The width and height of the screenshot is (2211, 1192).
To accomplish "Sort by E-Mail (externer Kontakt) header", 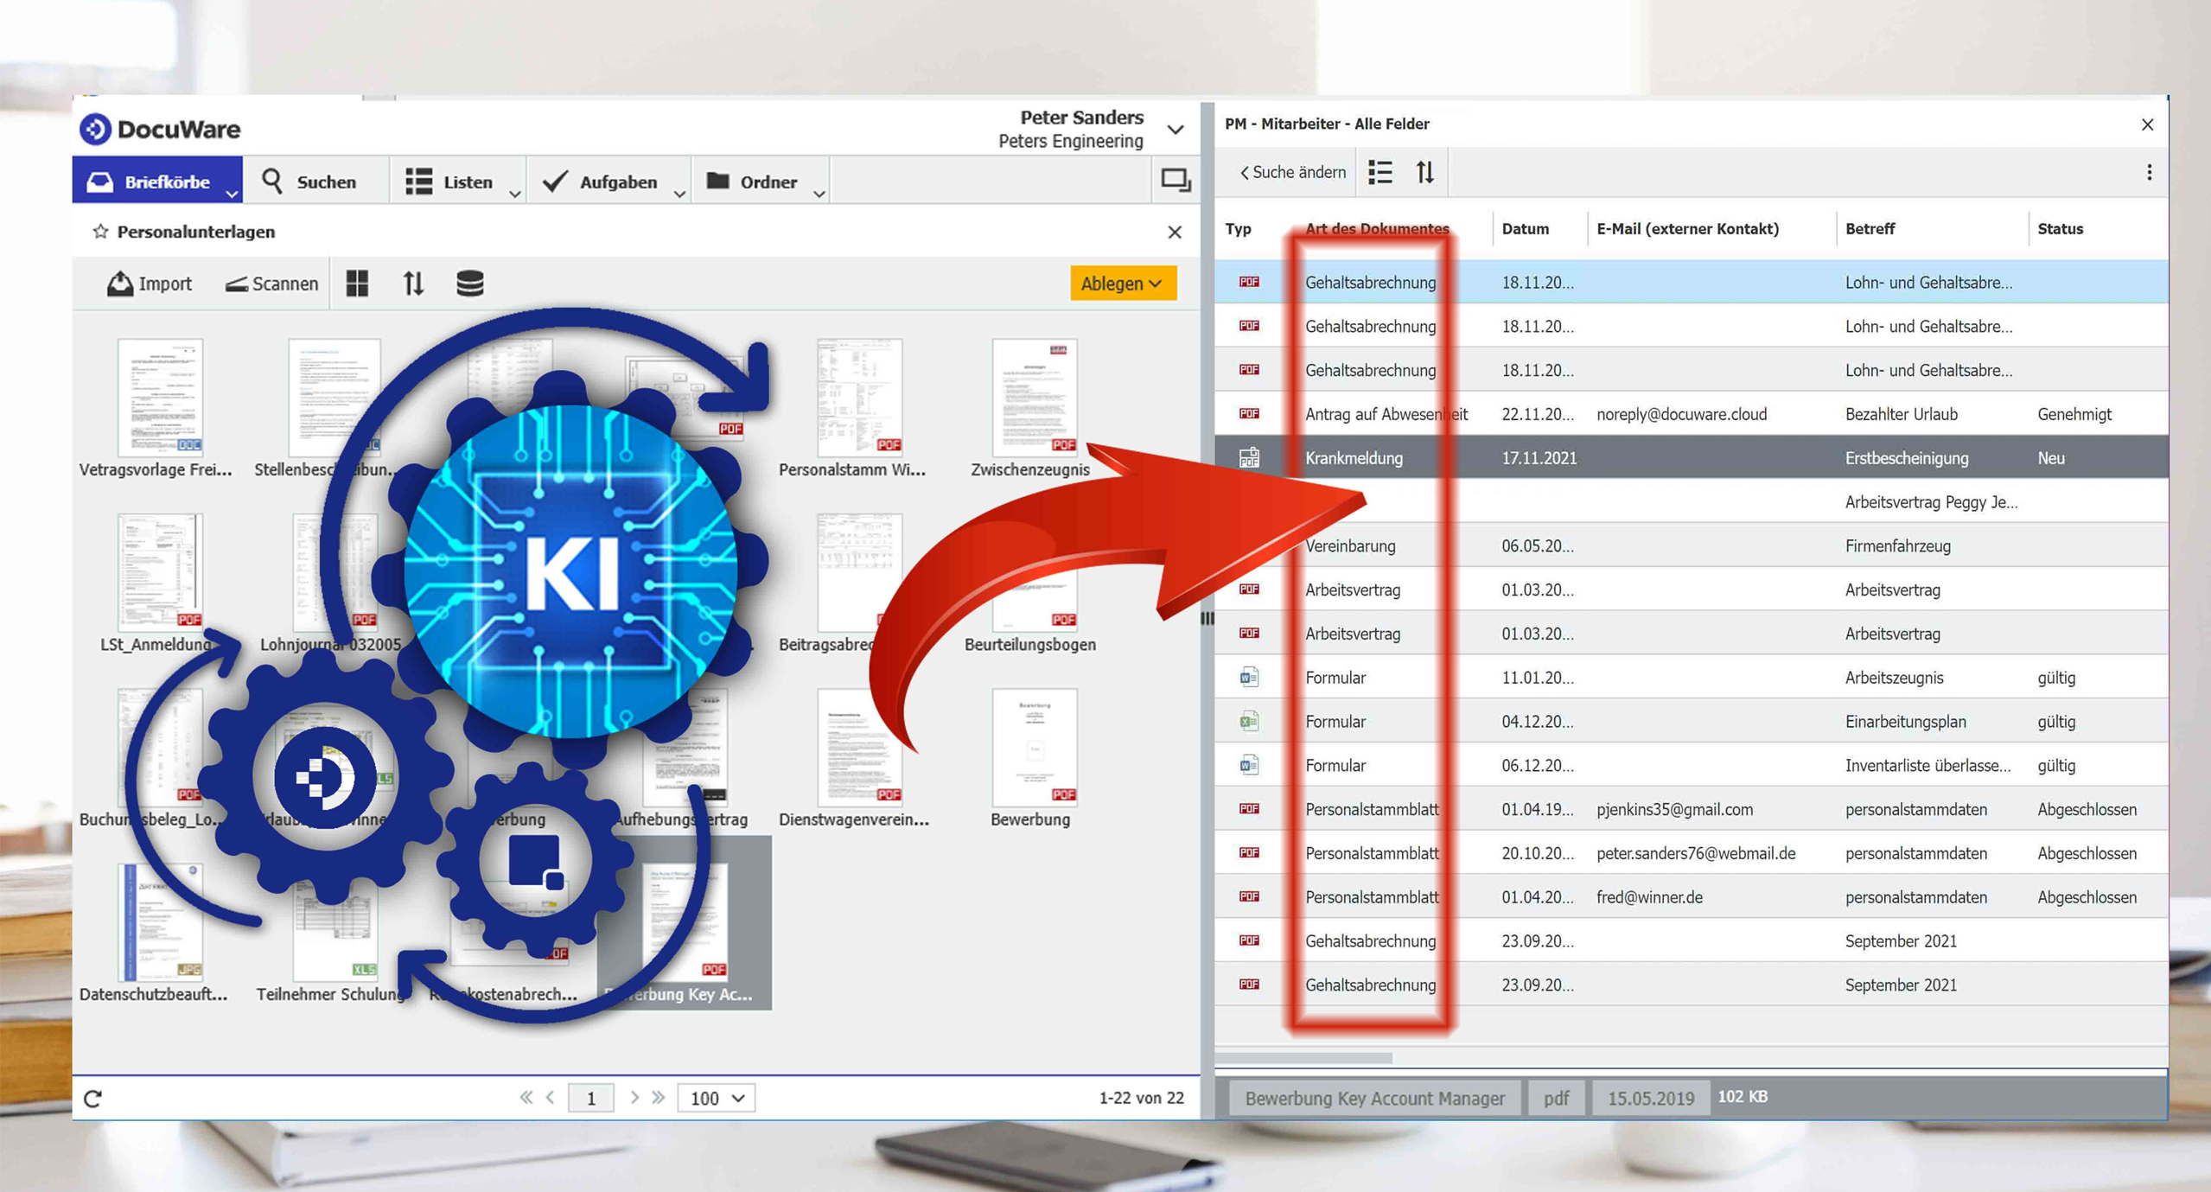I will click(x=1687, y=229).
